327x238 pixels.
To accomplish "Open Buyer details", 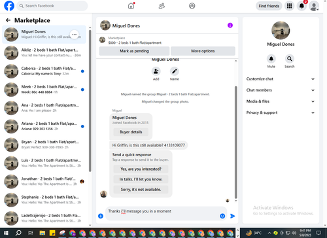I will [x=131, y=132].
